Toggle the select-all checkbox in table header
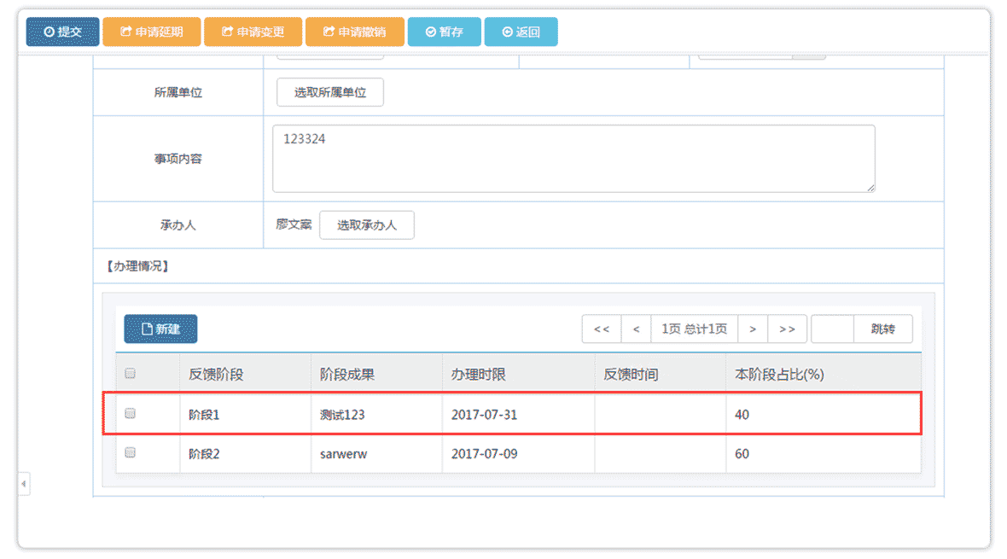Screen dimensions: 1007x559 [130, 373]
